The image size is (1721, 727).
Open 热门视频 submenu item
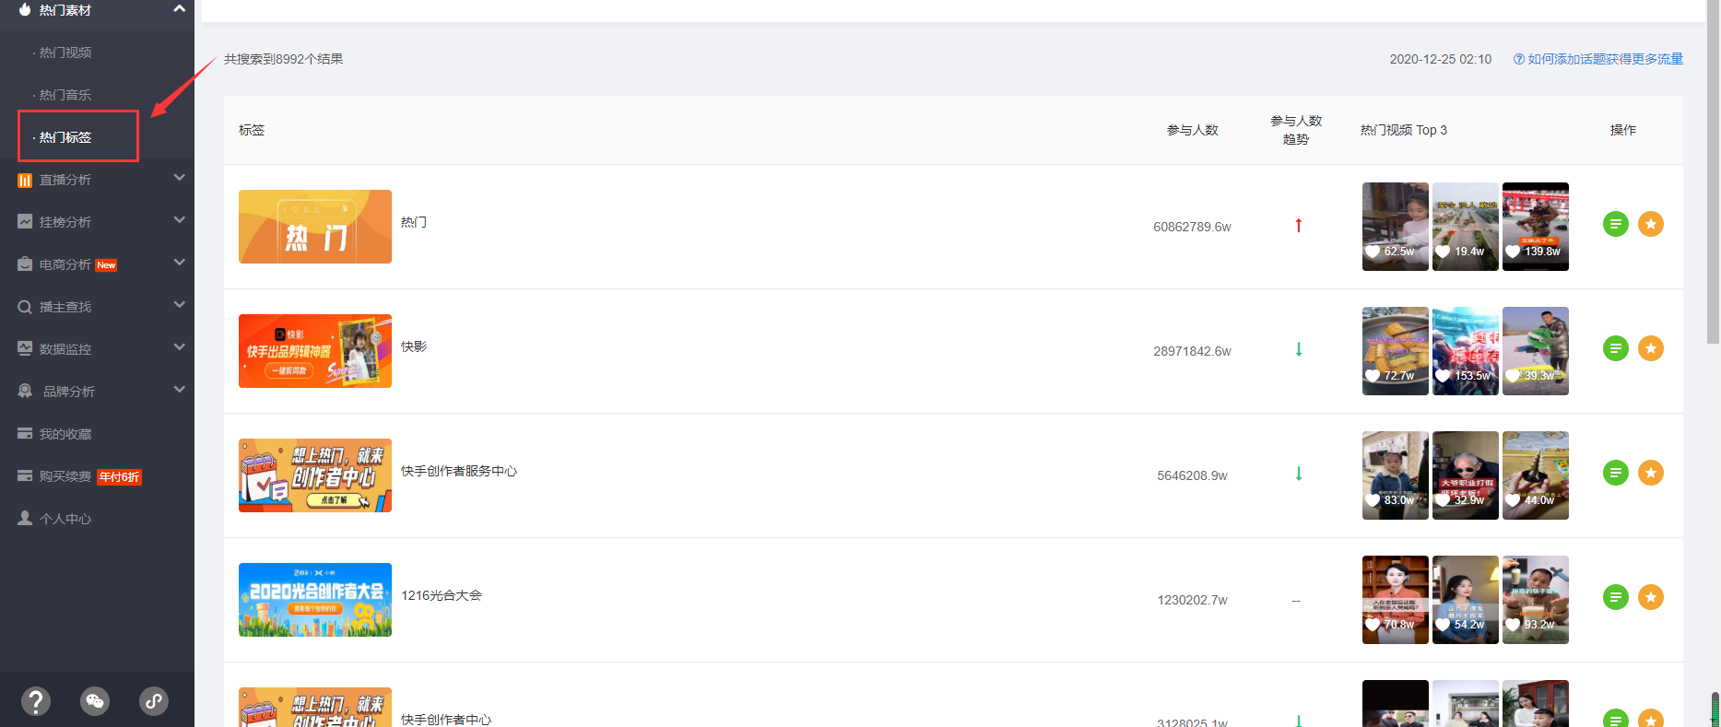tap(65, 53)
